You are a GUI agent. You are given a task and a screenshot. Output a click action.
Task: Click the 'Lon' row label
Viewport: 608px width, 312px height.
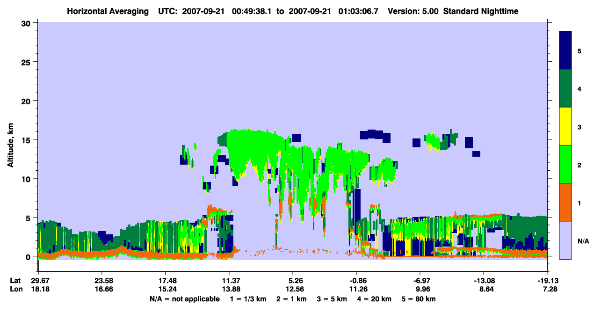pos(16,289)
